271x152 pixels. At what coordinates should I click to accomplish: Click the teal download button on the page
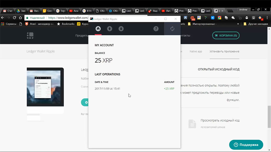point(85,102)
